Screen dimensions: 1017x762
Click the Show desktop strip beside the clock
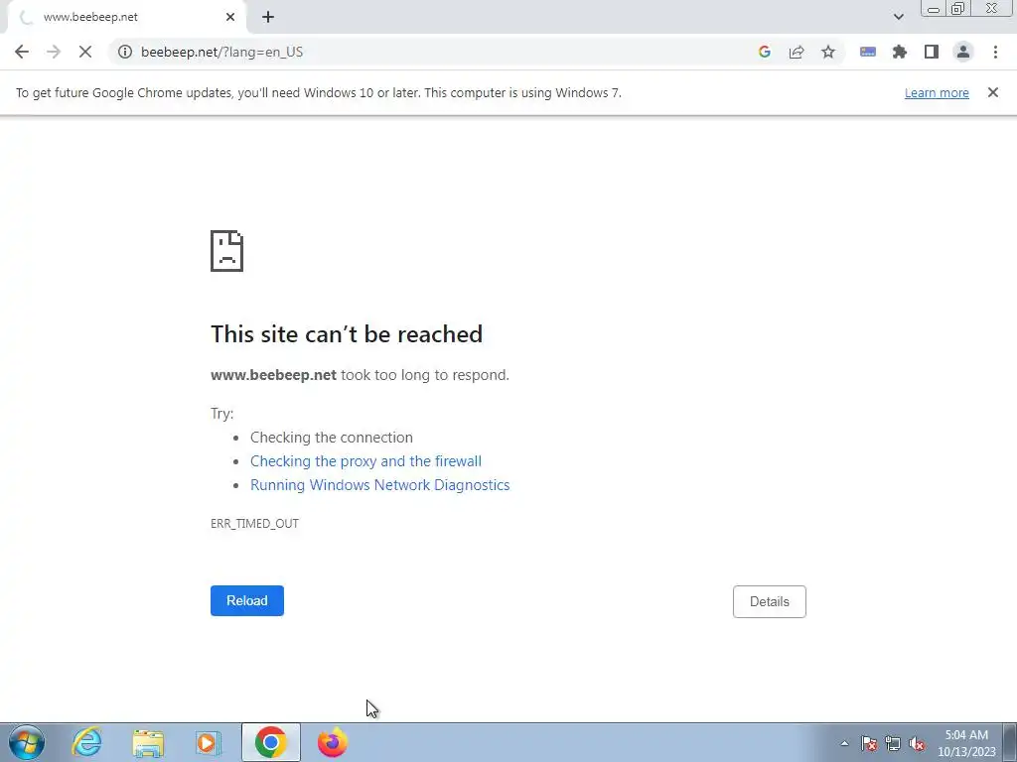click(x=1010, y=742)
